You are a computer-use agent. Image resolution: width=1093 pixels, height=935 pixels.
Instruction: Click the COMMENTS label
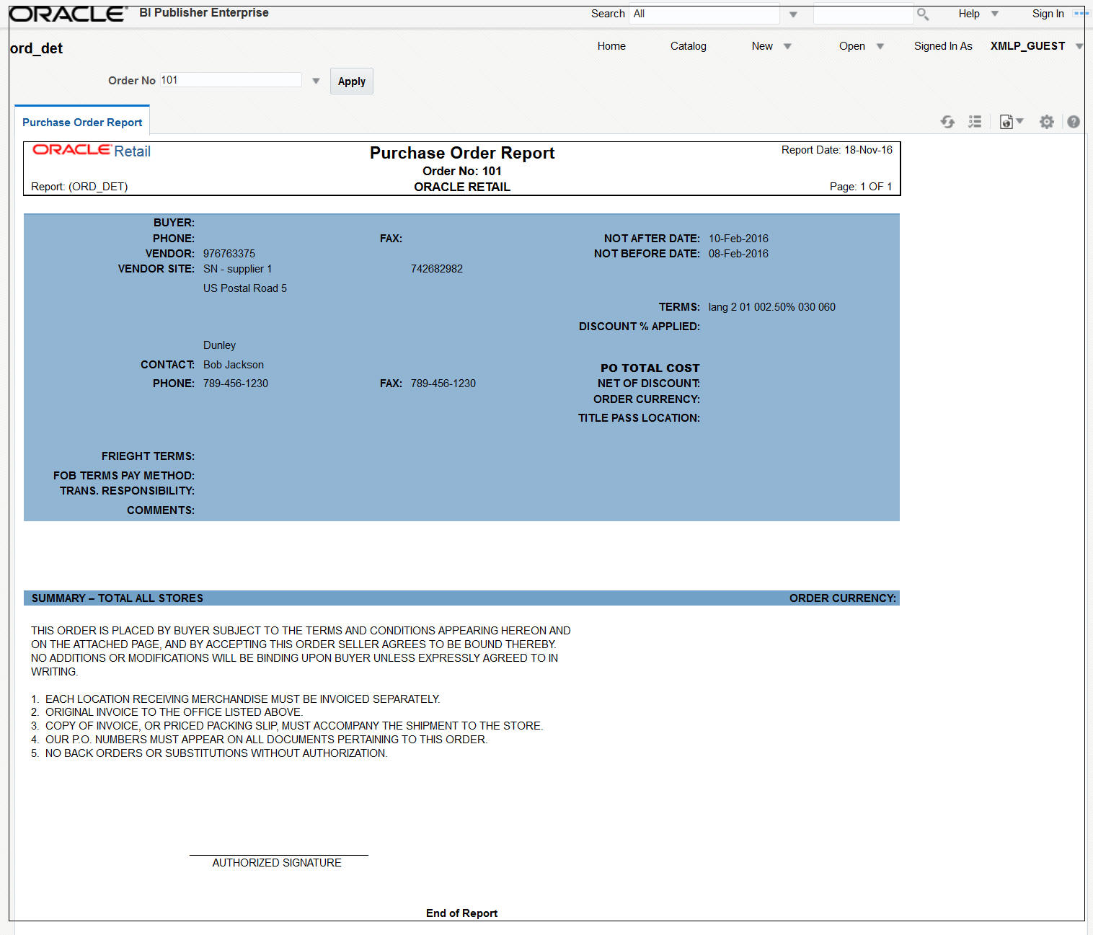[x=161, y=510]
